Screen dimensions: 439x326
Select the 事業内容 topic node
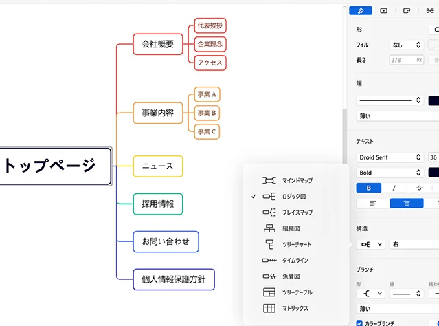pyautogui.click(x=158, y=113)
